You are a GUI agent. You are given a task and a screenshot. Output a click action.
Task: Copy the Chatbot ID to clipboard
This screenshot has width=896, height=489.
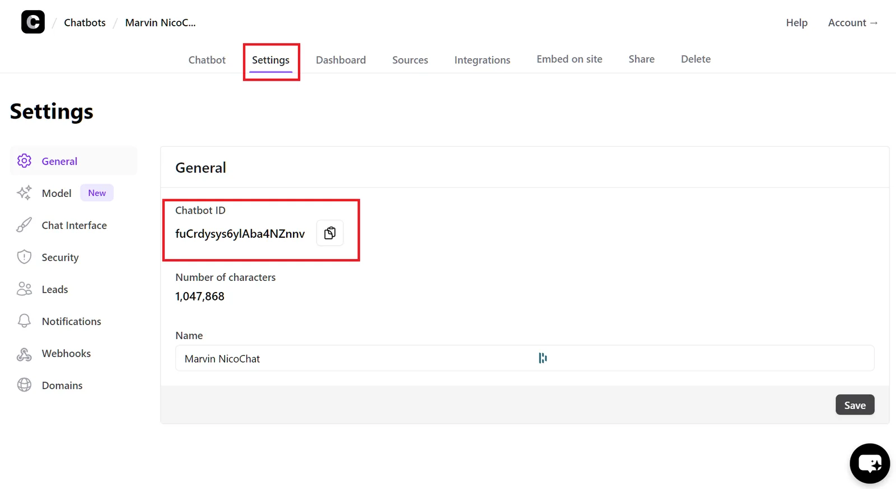tap(330, 233)
